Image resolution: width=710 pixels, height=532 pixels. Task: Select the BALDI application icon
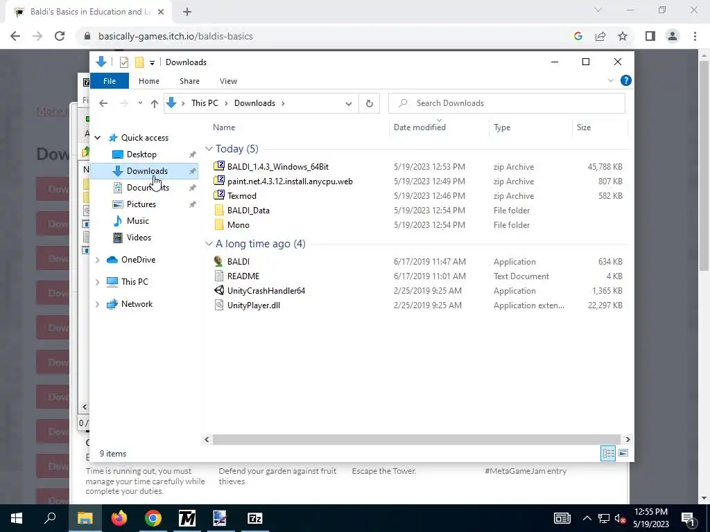point(218,261)
